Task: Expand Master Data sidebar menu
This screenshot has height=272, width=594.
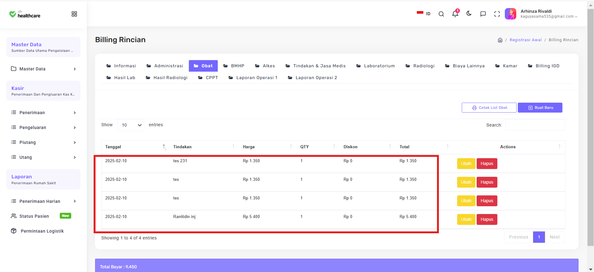Action: (x=43, y=69)
